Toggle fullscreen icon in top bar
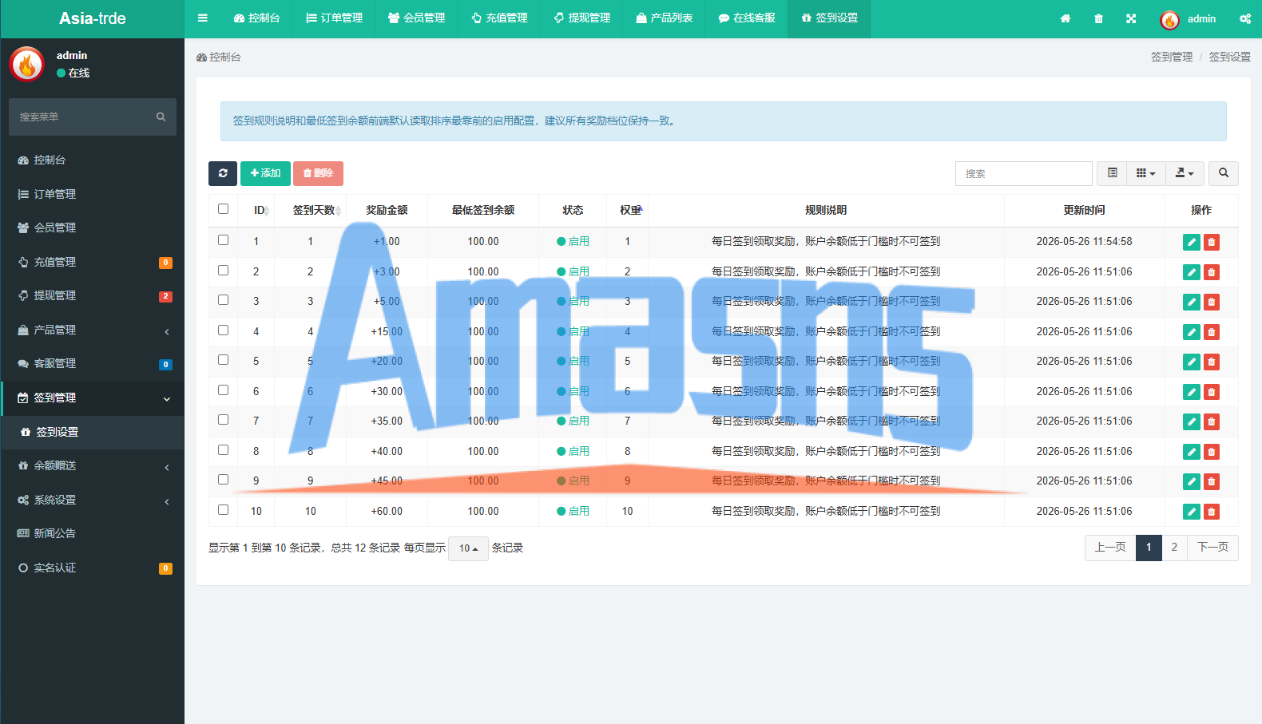 pyautogui.click(x=1131, y=18)
